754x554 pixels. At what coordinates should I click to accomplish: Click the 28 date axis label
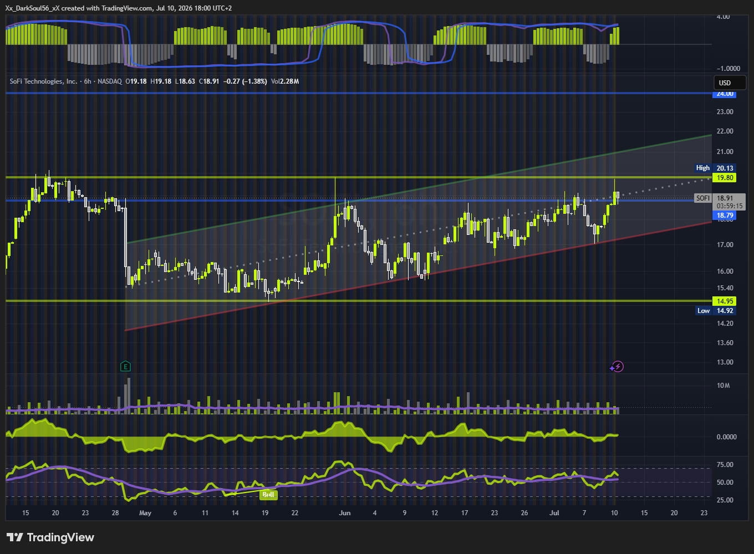click(x=115, y=513)
